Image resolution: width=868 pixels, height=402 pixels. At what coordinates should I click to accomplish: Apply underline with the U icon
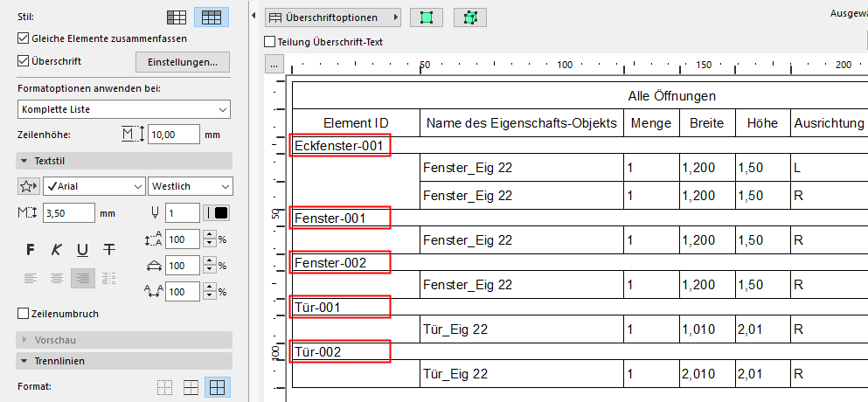(82, 250)
